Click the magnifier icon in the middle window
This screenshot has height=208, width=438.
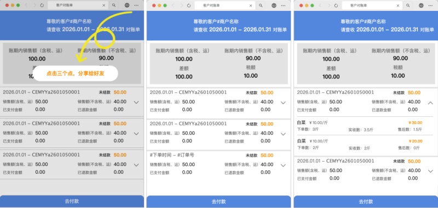point(261,5)
